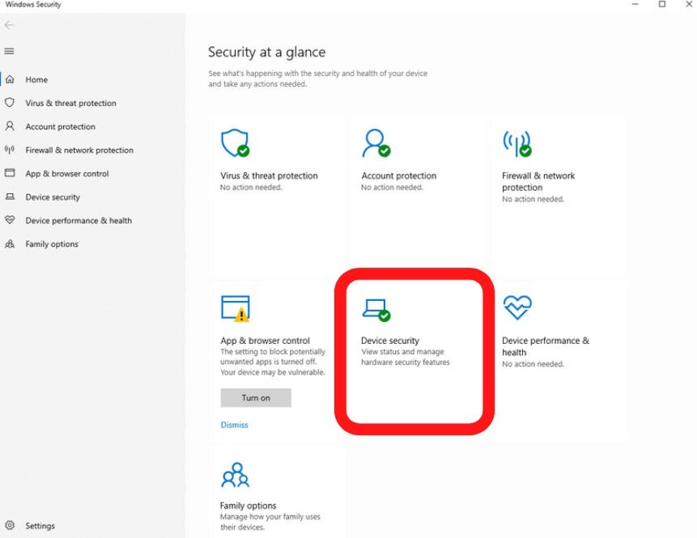Click the shield icon on the Virus & threat protection tile
The height and width of the screenshot is (538, 697).
[x=235, y=143]
